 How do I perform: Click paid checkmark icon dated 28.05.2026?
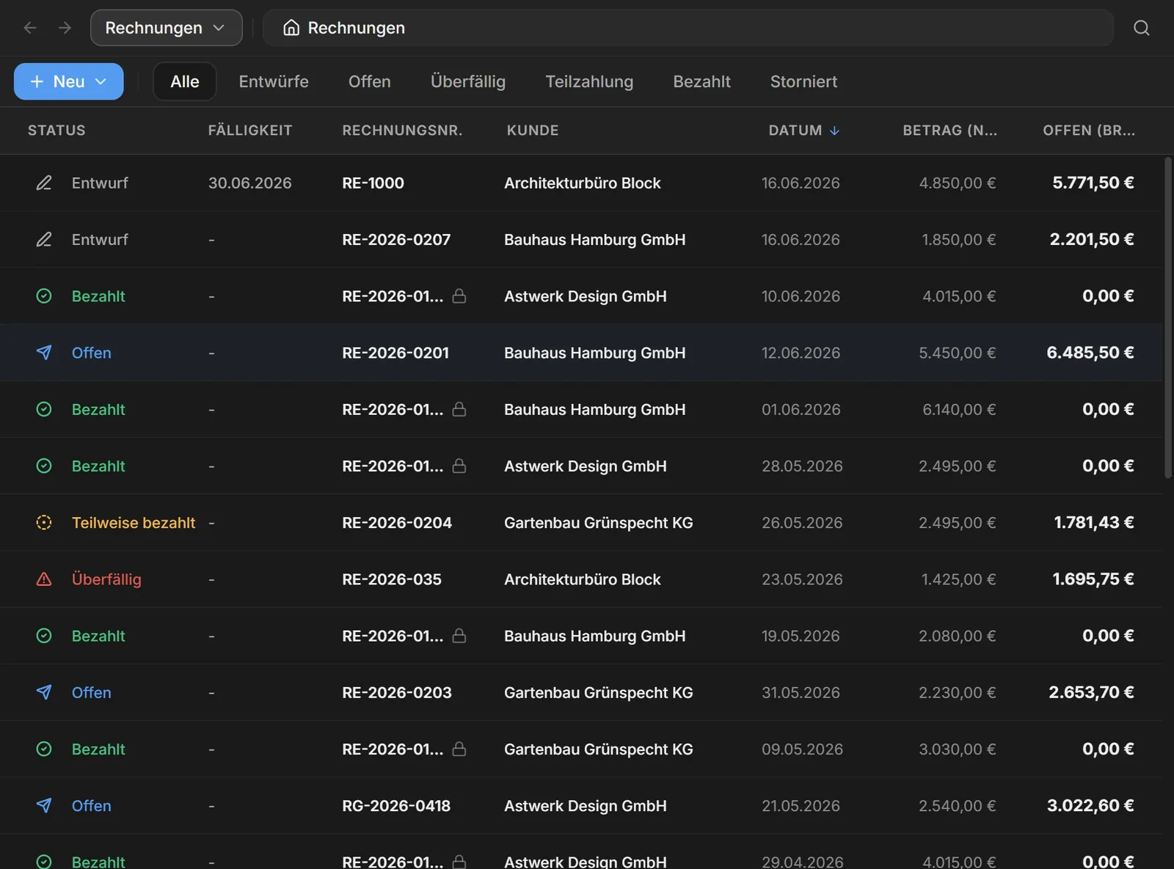(x=44, y=466)
